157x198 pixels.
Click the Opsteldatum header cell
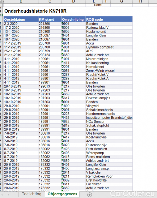click(21, 19)
